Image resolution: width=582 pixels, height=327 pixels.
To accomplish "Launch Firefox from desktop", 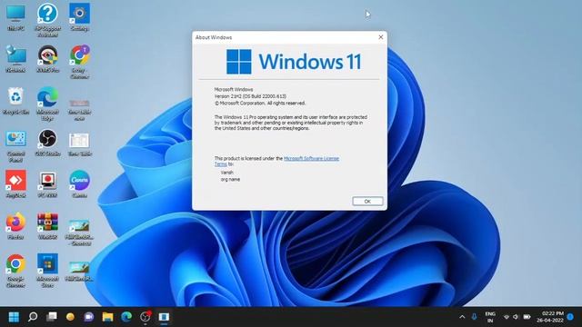I will click(16, 226).
